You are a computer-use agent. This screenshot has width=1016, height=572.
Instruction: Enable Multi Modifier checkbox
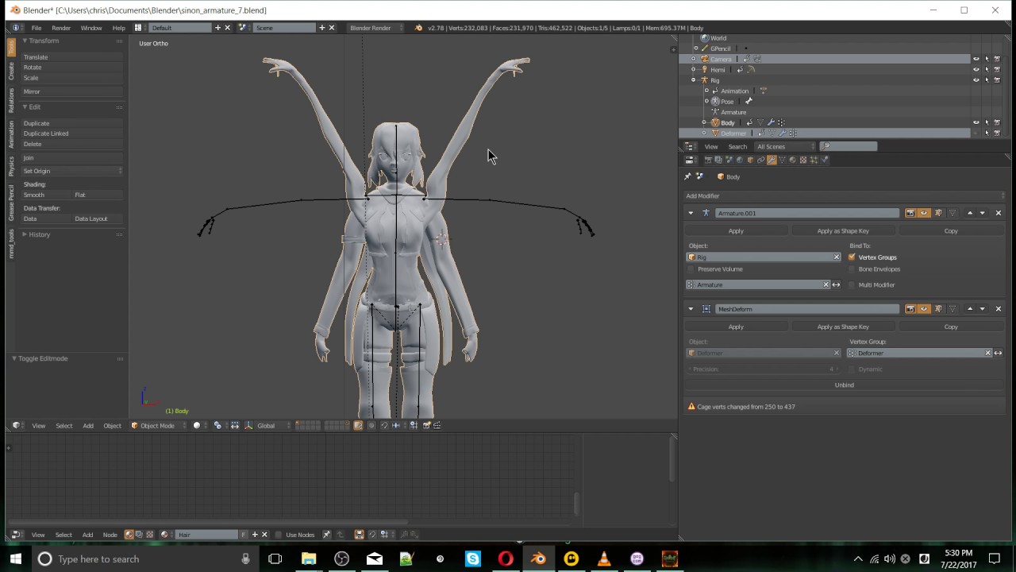[852, 284]
